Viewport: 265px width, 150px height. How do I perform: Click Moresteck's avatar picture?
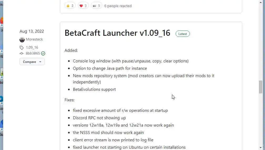click(x=22, y=39)
